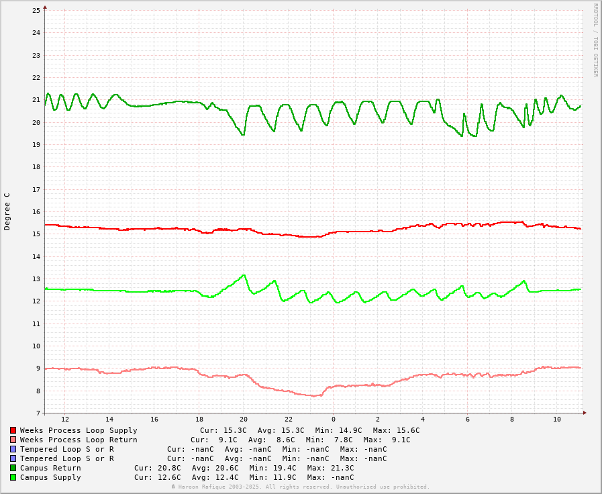Screen dimensions: 602x494
Task: Click the 18 hour tick label on the X-axis
Action: pyautogui.click(x=199, y=419)
